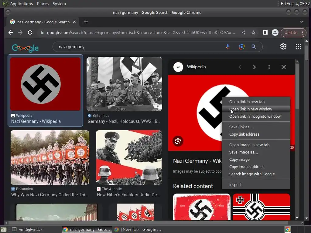The height and width of the screenshot is (233, 311).
Task: Close the image preview panel
Action: tap(284, 67)
